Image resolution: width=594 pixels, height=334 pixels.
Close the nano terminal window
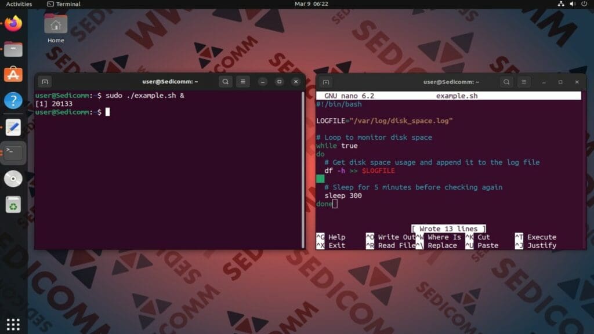tap(577, 82)
